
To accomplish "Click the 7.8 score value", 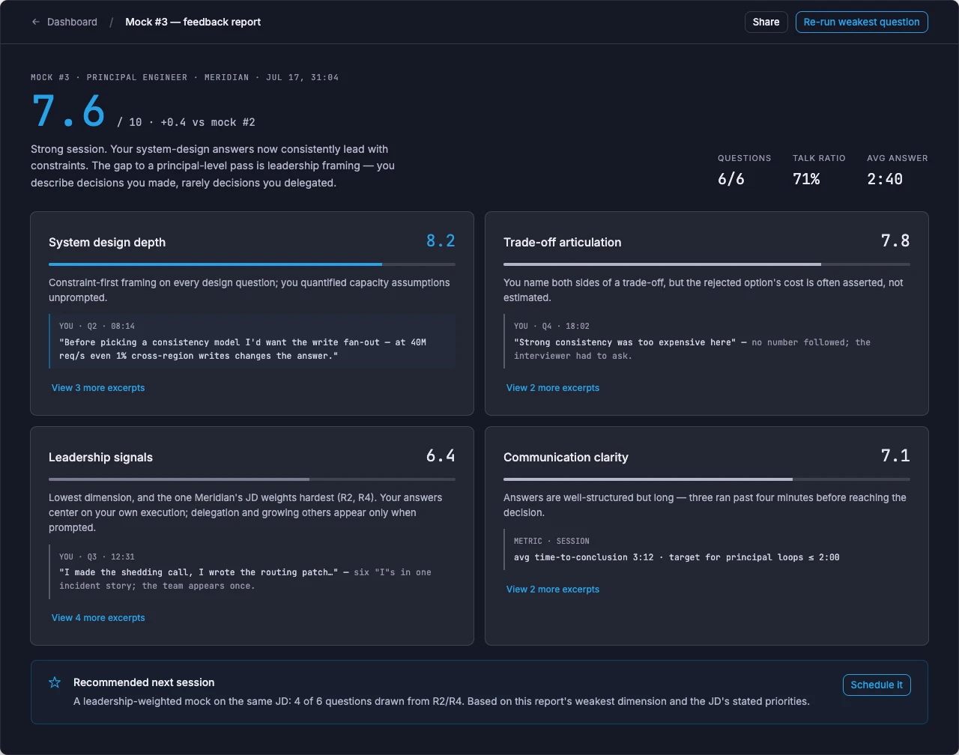I will point(895,241).
